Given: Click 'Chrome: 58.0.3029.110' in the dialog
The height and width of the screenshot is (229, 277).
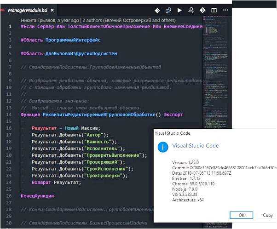Looking at the screenshot, I should [193, 184].
